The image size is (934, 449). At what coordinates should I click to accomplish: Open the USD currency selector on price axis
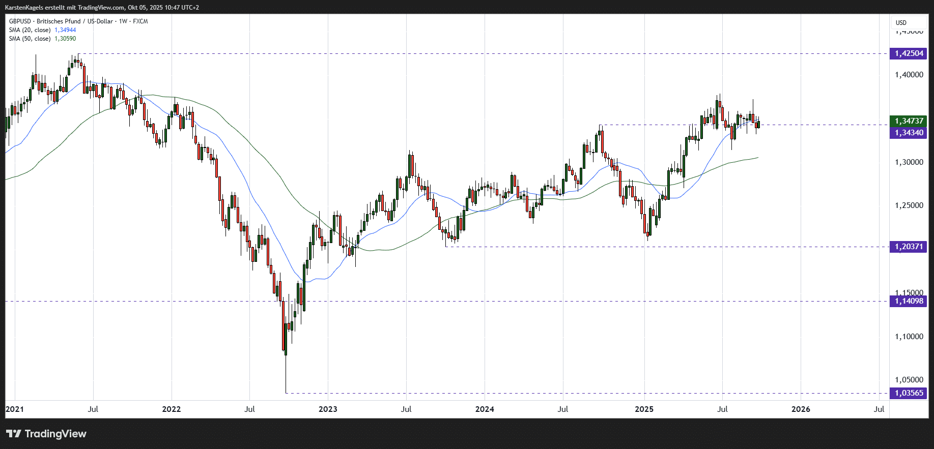(x=901, y=22)
